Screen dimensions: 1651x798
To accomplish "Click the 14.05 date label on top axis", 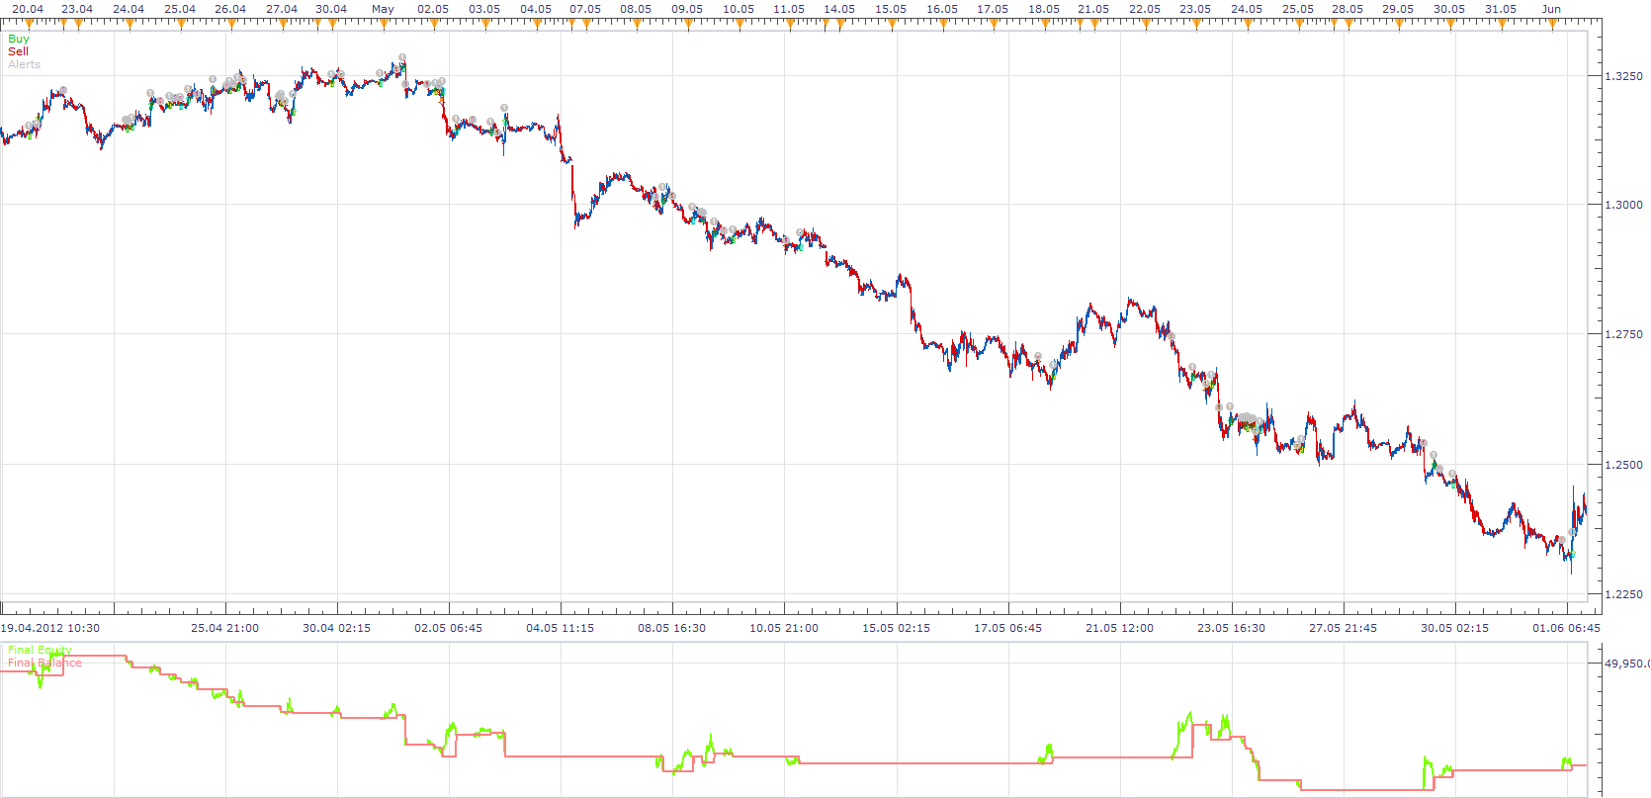I will tap(839, 9).
